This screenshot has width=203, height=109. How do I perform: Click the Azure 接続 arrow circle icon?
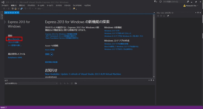coord(52,54)
